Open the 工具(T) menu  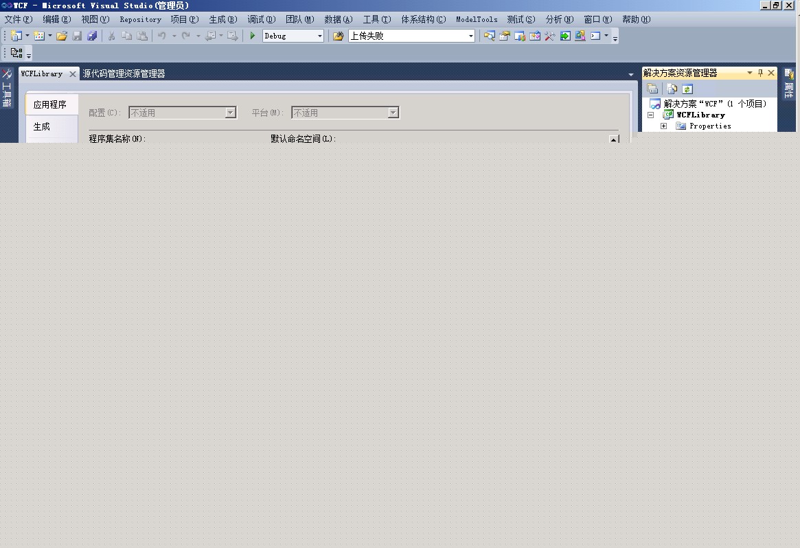(376, 19)
